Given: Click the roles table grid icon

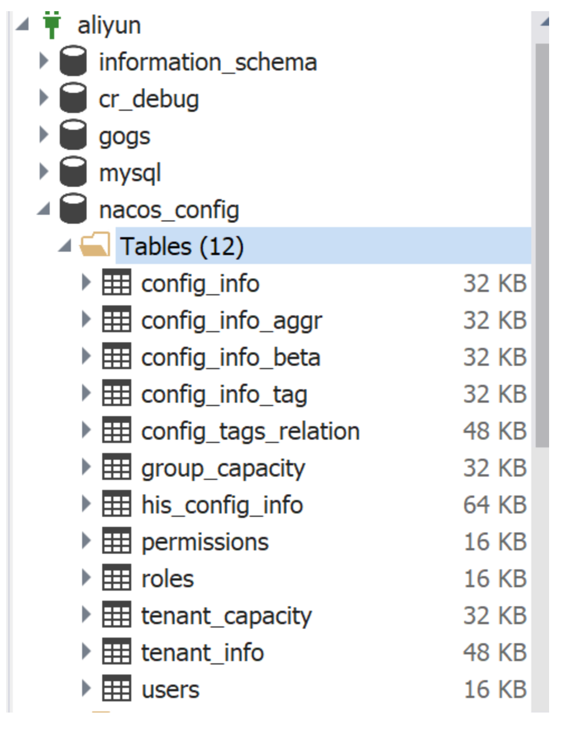Looking at the screenshot, I should point(116,578).
